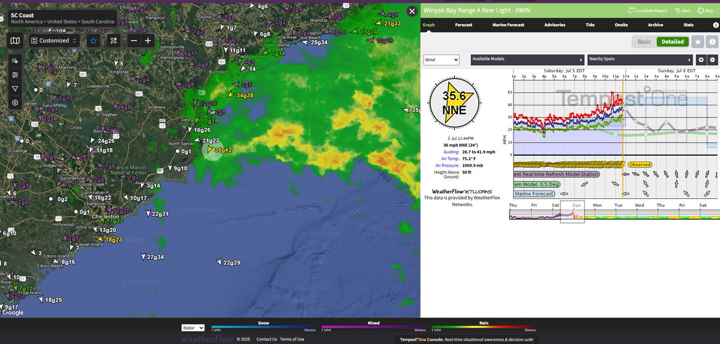Open the map sliders settings icon
The image size is (720, 344).
pyautogui.click(x=15, y=74)
